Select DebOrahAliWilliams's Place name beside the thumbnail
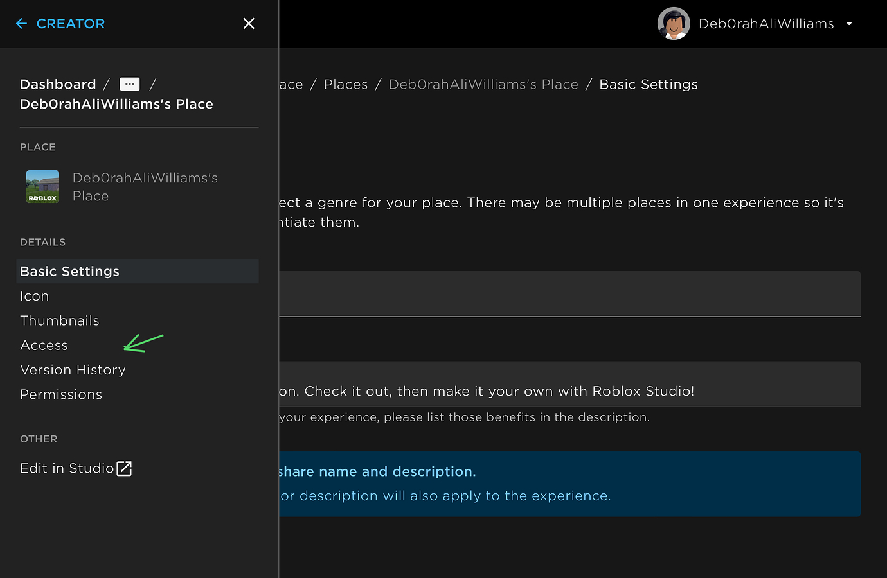 [x=145, y=187]
